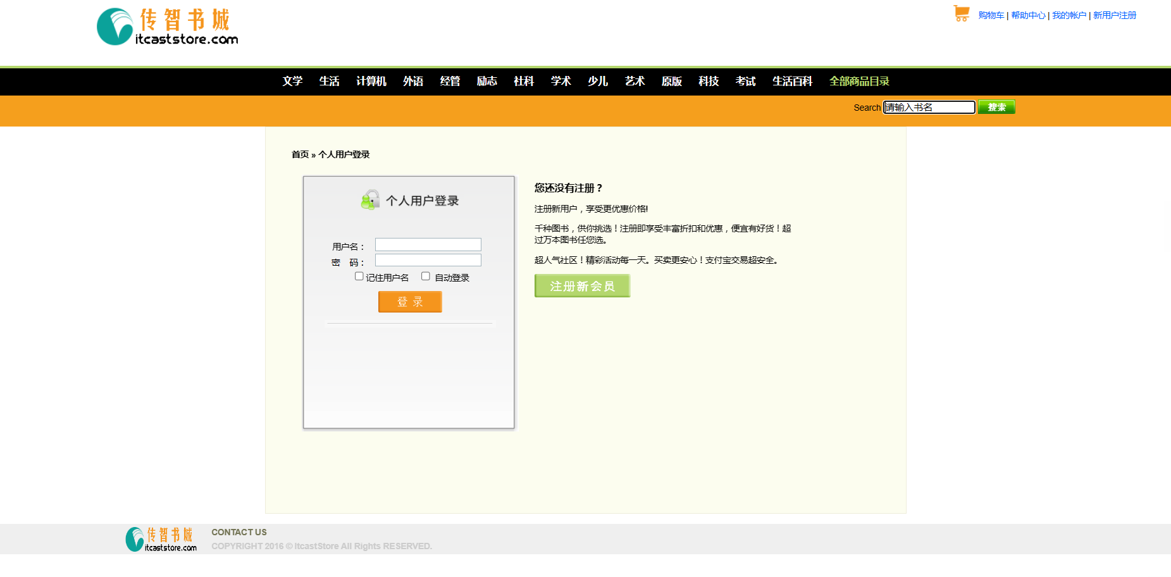Viewport: 1171px width, 577px height.
Task: Enable 自动登录 checkbox
Action: pyautogui.click(x=426, y=276)
